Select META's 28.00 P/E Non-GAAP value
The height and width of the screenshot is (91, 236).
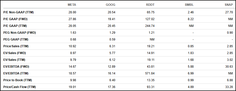[x=72, y=12]
